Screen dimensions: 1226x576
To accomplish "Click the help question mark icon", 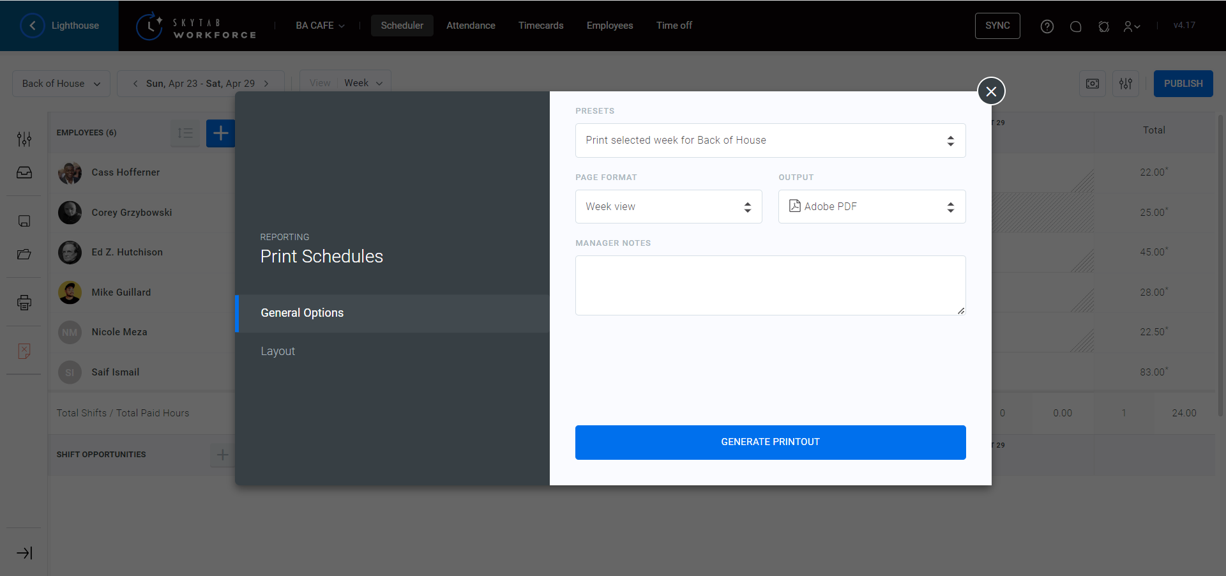I will coord(1047,26).
